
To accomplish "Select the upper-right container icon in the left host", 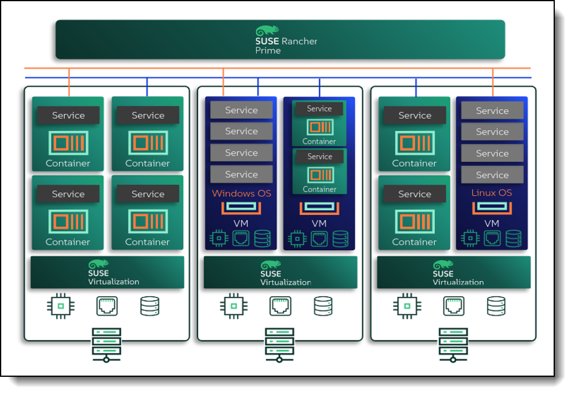I will point(148,143).
